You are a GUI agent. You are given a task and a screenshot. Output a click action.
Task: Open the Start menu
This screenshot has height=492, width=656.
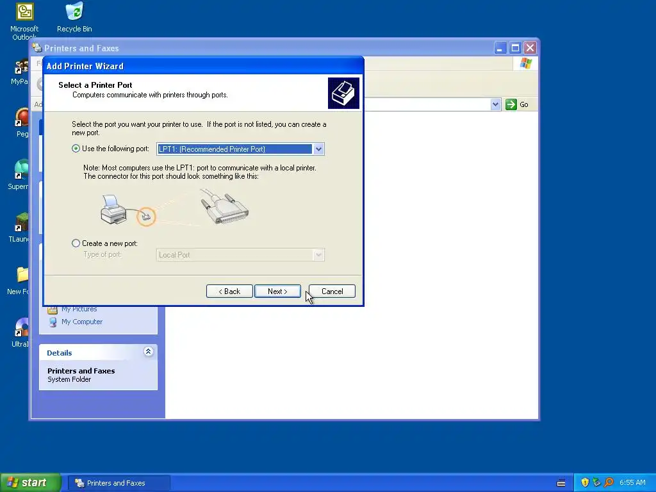coord(31,482)
